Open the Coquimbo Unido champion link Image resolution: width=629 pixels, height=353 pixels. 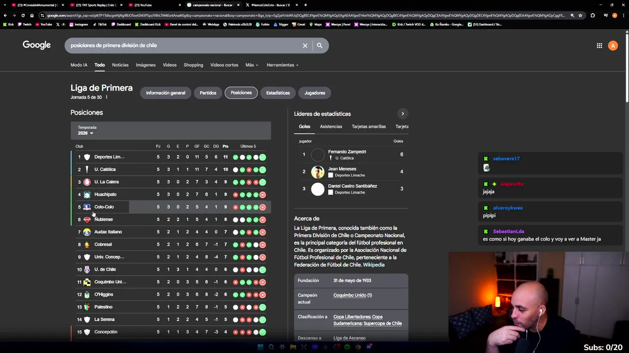coord(350,295)
